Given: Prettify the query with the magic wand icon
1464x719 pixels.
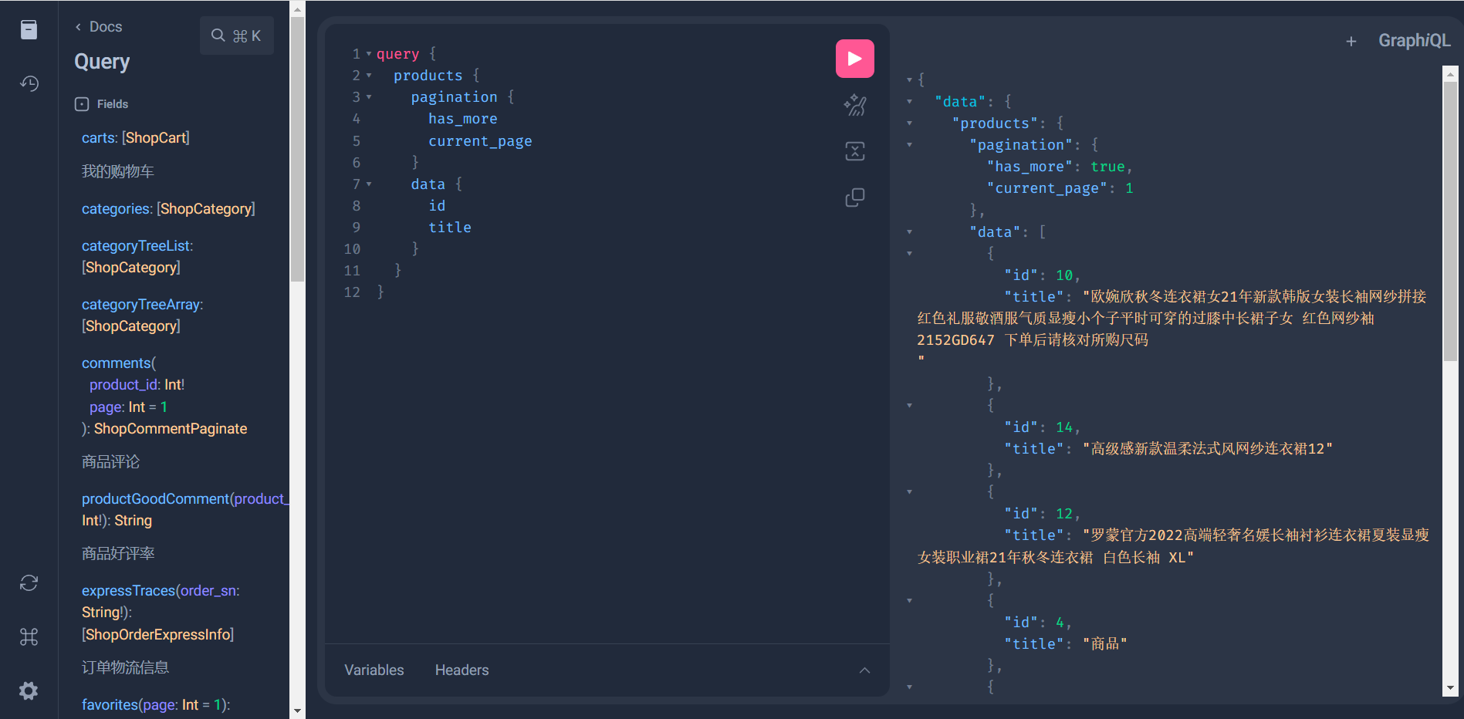Looking at the screenshot, I should (x=854, y=105).
